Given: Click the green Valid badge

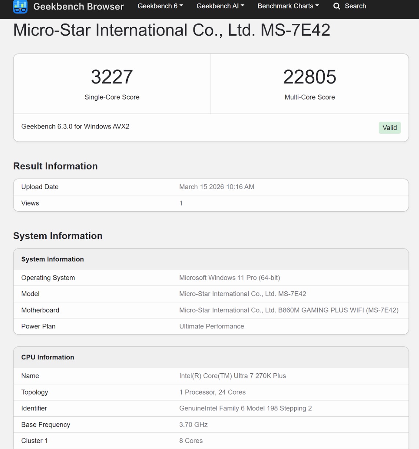Looking at the screenshot, I should (389, 128).
